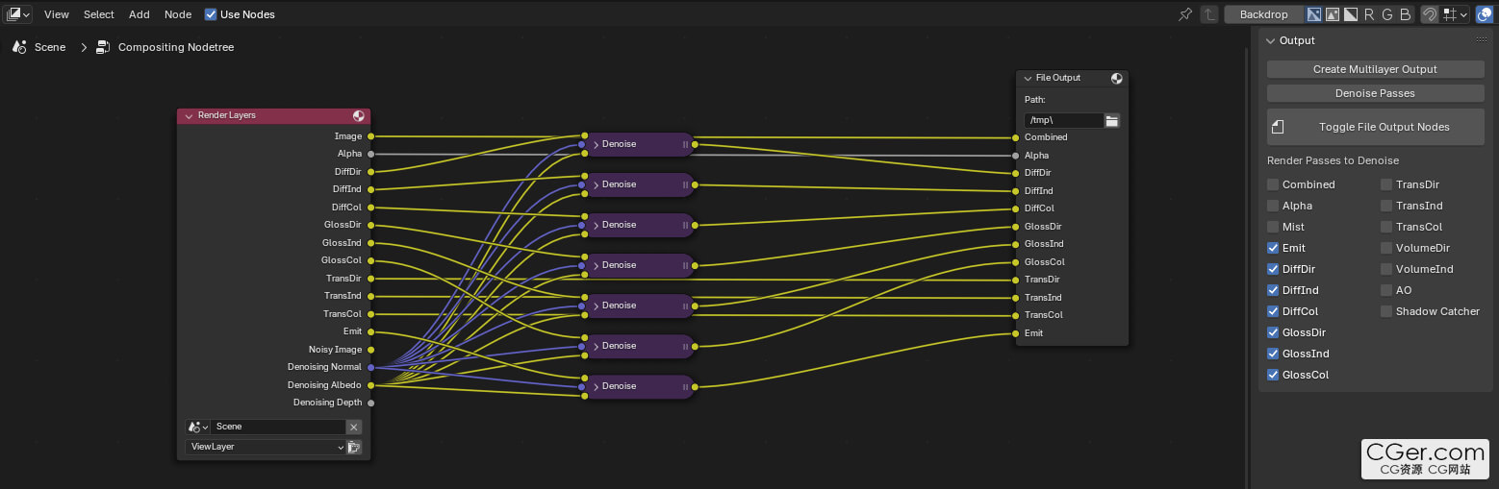
Task: Show the Red backdrop channel
Action: point(1368,14)
